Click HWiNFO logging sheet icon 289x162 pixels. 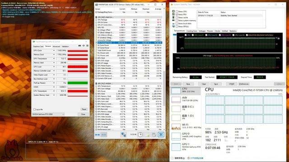pos(148,135)
